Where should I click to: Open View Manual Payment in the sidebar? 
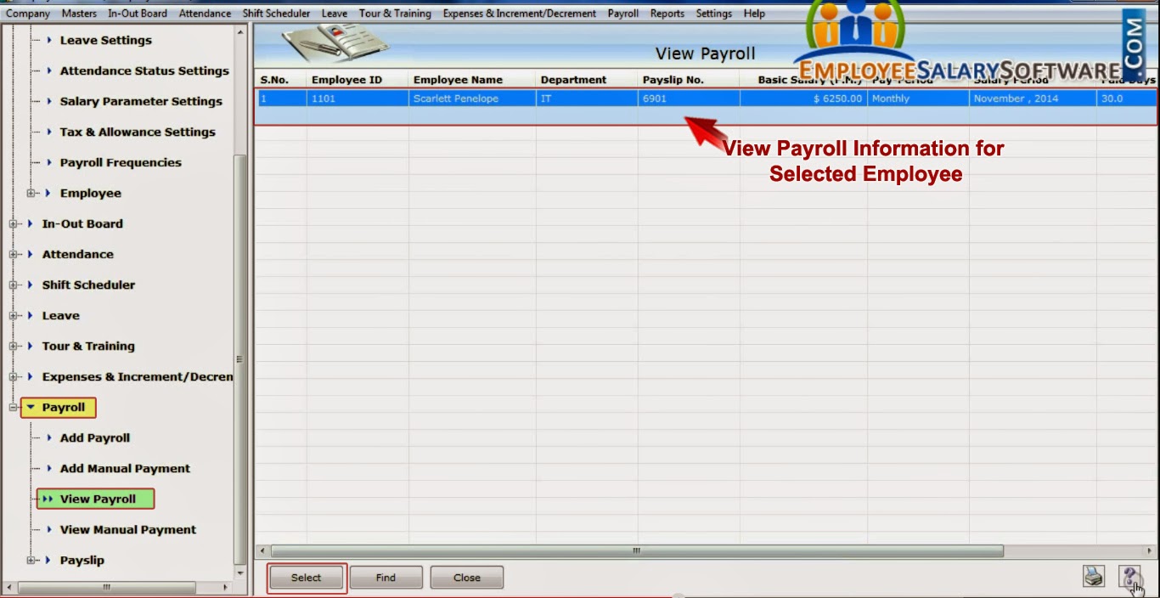click(x=127, y=529)
